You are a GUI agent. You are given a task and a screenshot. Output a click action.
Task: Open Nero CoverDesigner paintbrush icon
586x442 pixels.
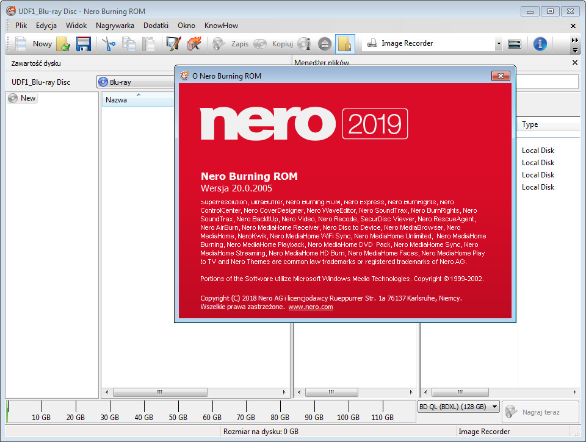(x=173, y=44)
